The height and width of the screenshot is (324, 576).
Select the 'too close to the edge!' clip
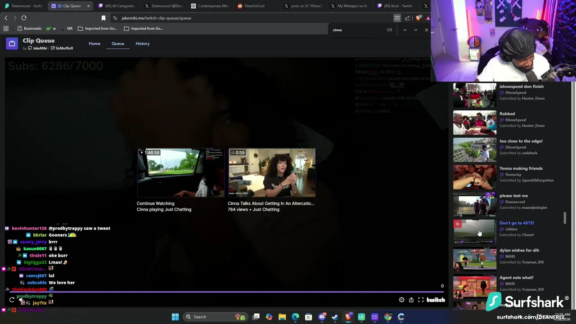tap(508, 150)
